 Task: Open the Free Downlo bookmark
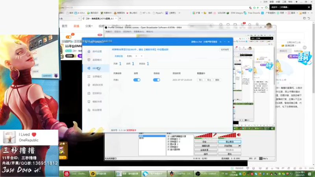252,13
